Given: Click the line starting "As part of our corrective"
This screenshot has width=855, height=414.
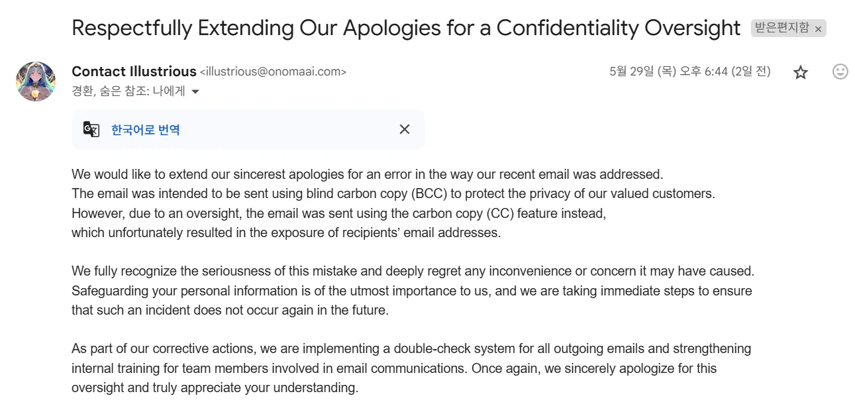Looking at the screenshot, I should [x=411, y=348].
